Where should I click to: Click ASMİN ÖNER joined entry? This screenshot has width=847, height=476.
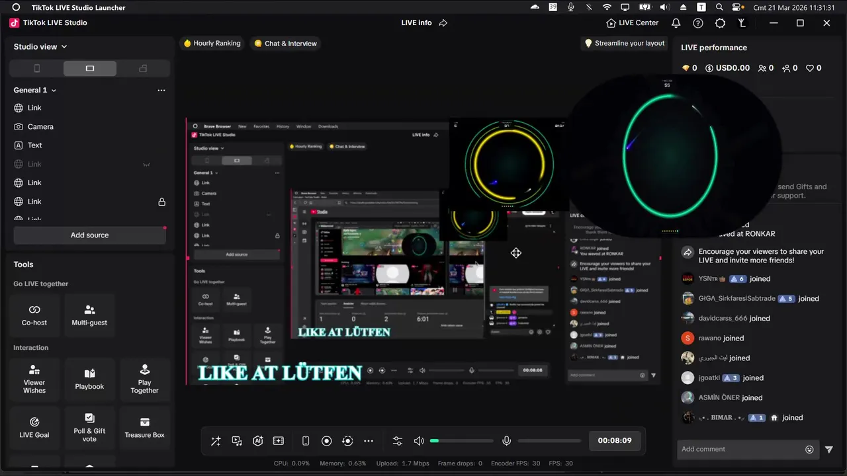722,397
